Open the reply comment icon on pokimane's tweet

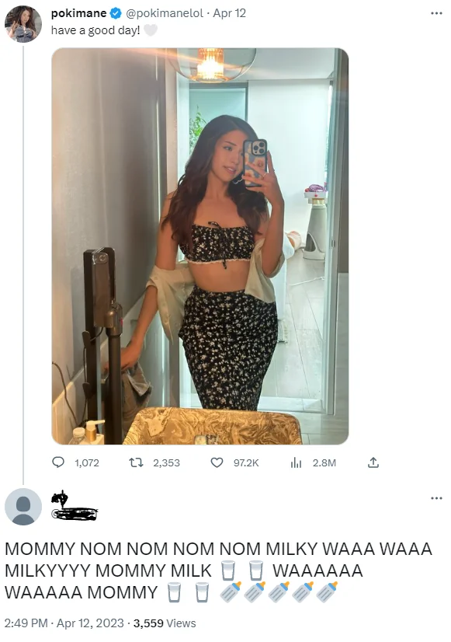(58, 462)
